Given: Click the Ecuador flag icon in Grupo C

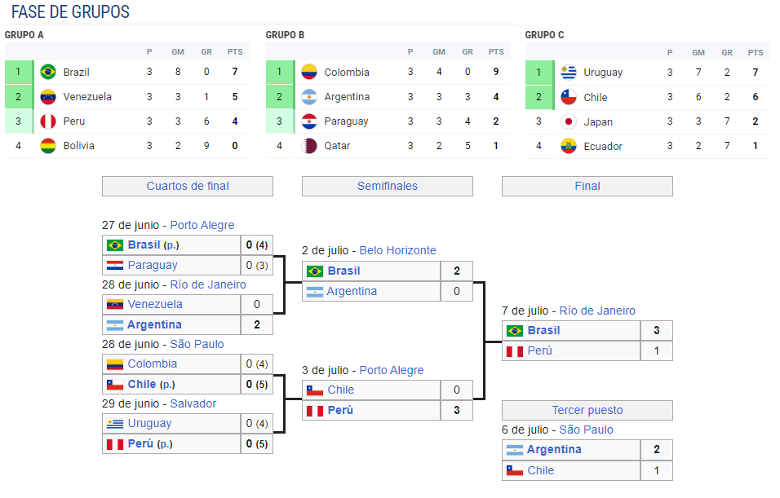Looking at the screenshot, I should [x=569, y=146].
